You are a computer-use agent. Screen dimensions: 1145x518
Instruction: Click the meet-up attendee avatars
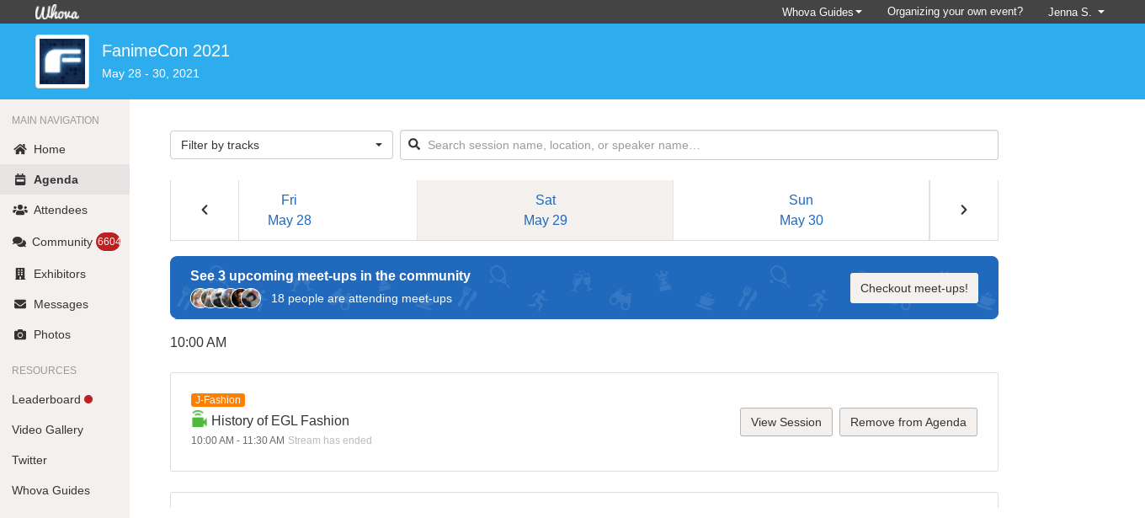(x=226, y=298)
